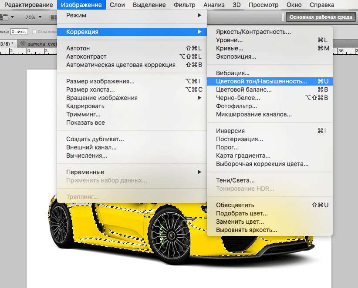
Task: Open the Окно menu
Action: point(294,5)
